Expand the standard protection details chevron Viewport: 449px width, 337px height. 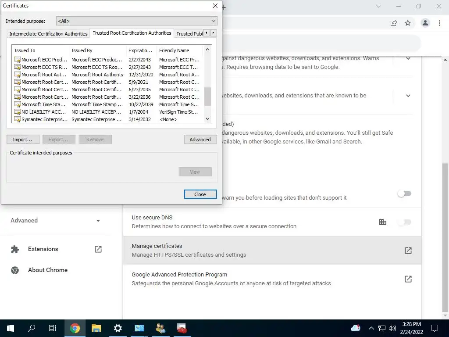(408, 95)
